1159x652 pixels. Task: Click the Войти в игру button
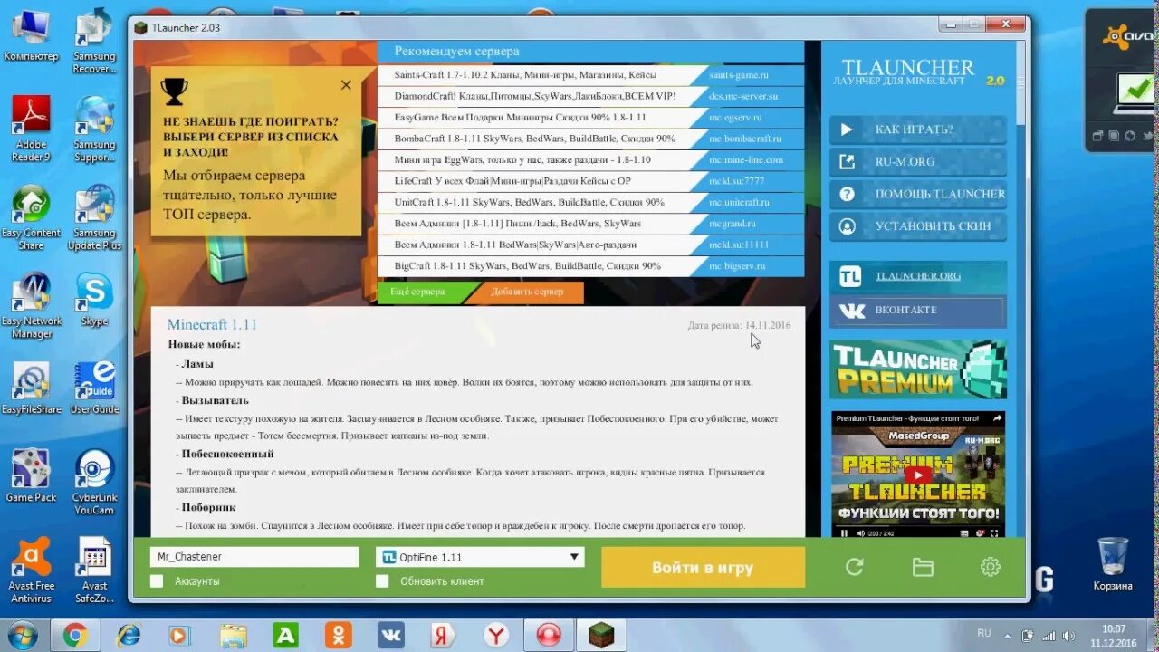703,568
